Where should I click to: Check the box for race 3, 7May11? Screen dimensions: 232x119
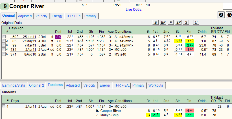click(x=4, y=45)
